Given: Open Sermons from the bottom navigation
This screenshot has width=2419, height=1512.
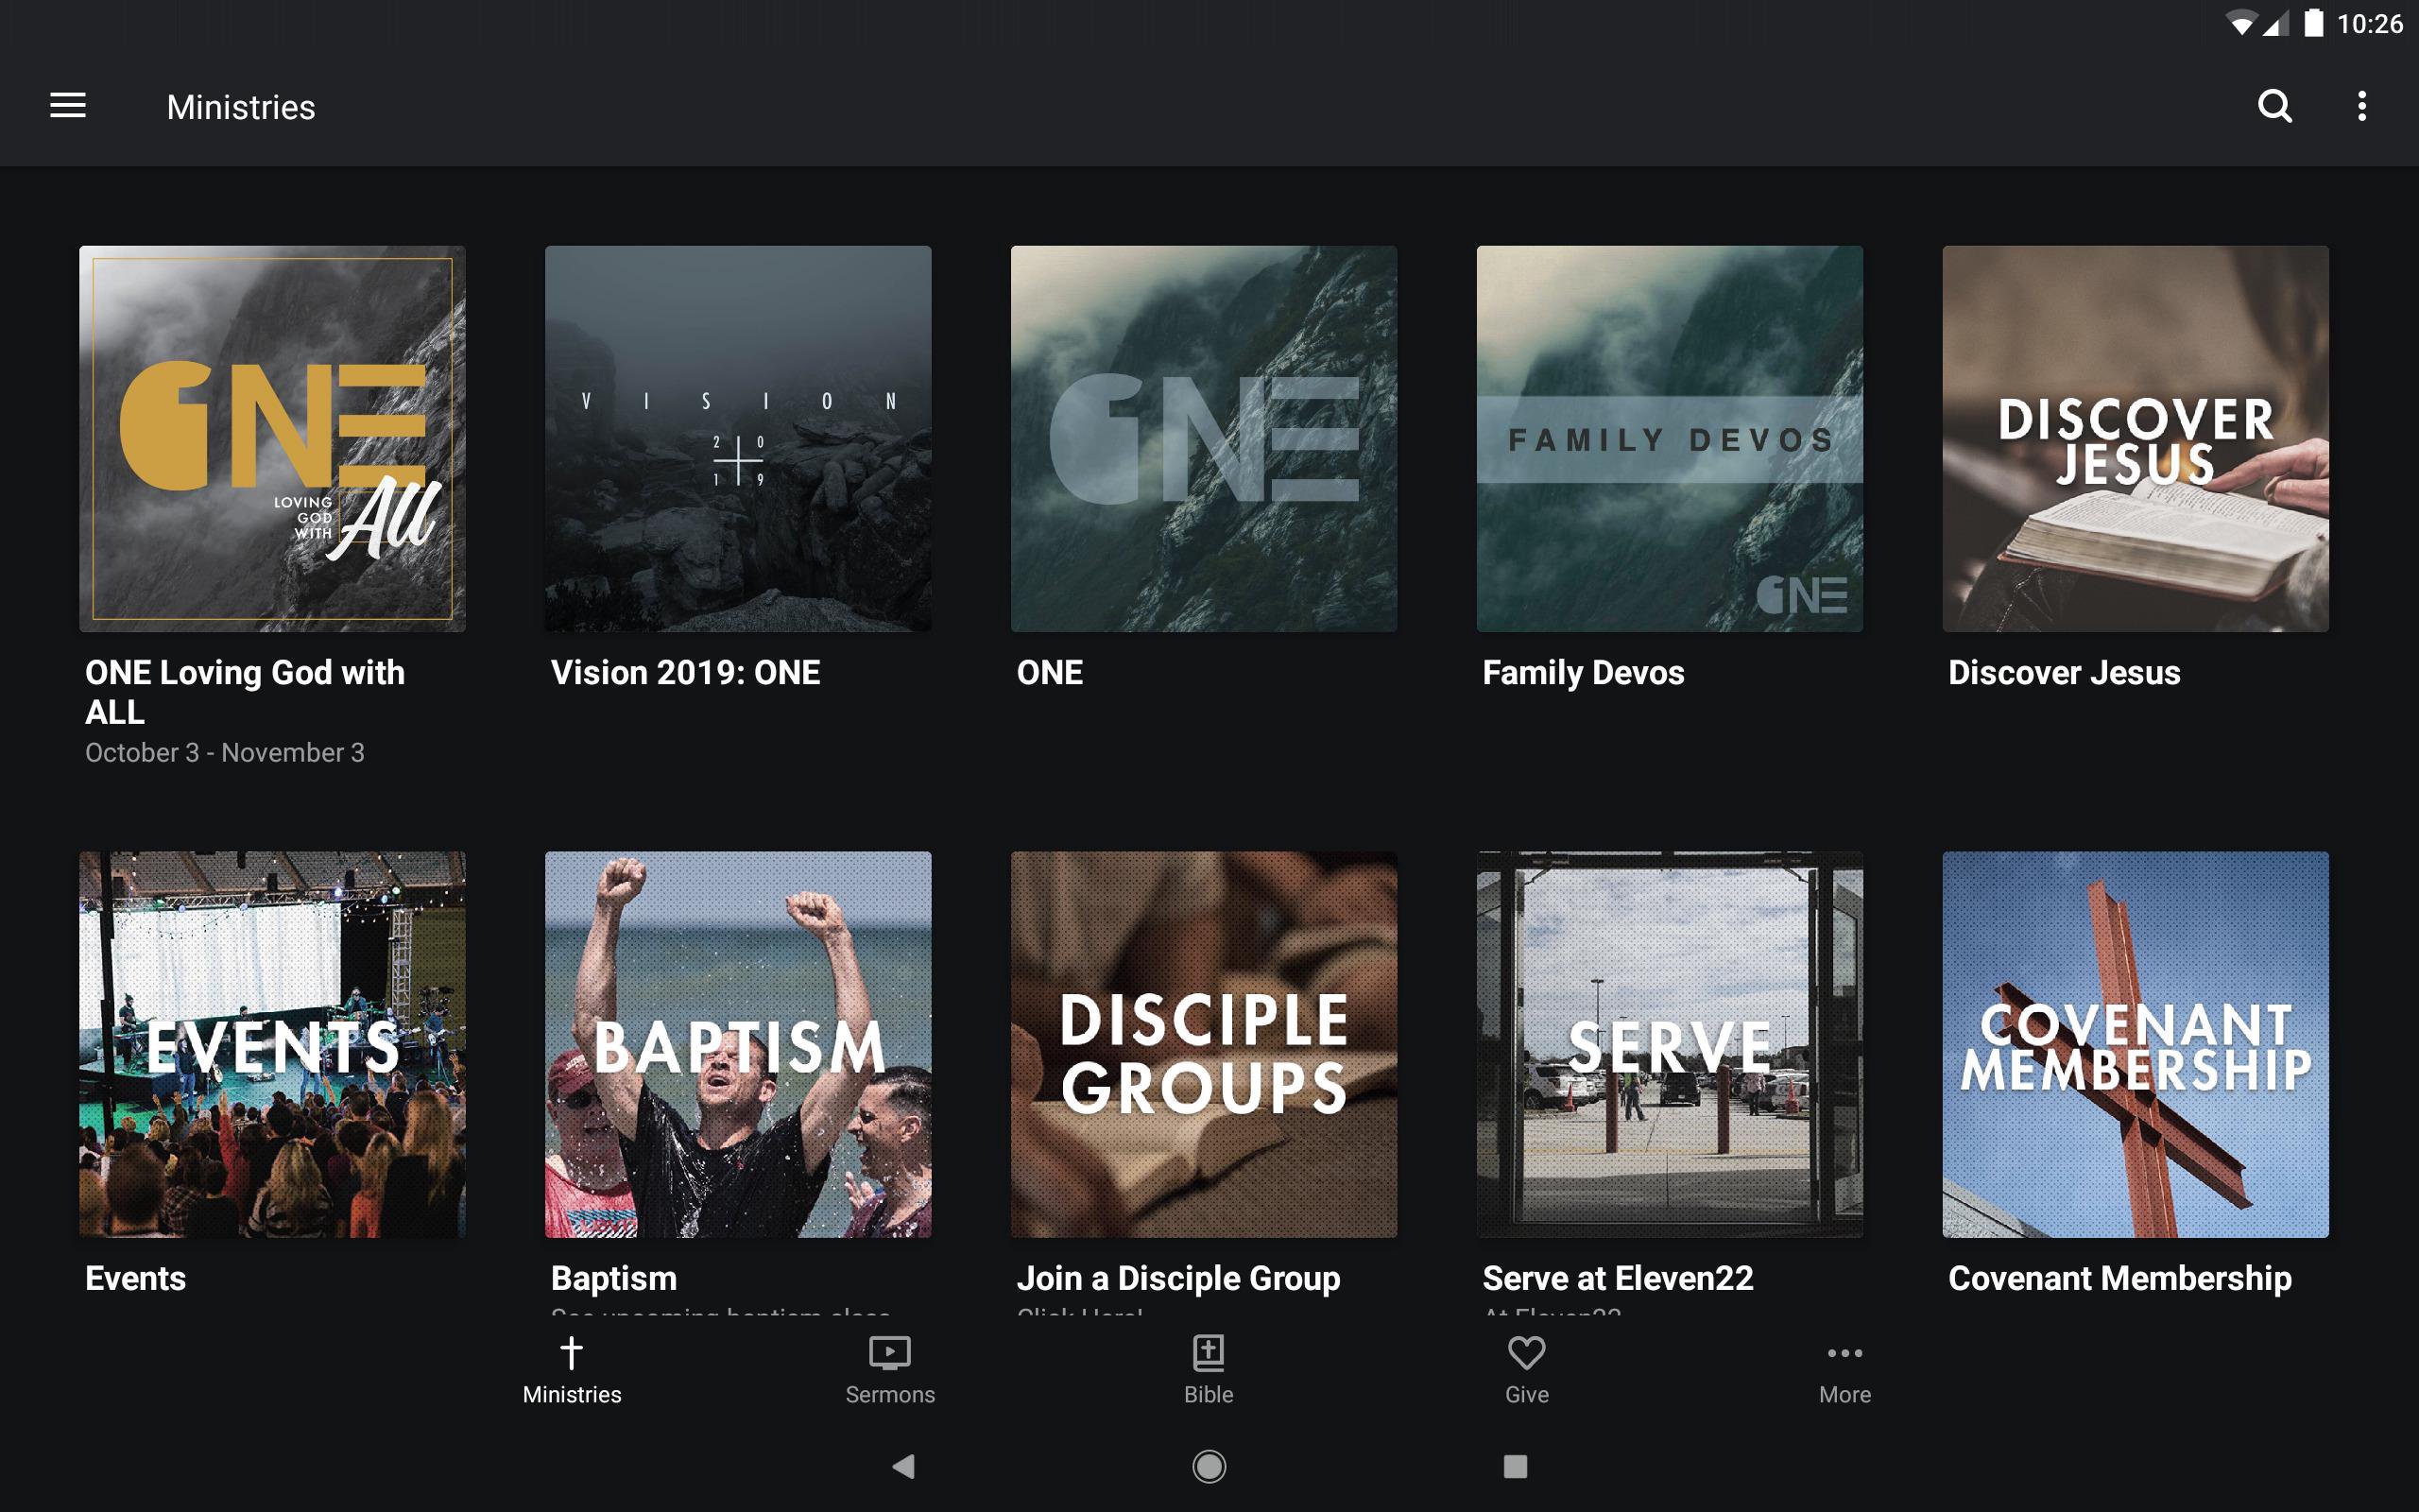Looking at the screenshot, I should click(x=888, y=1366).
